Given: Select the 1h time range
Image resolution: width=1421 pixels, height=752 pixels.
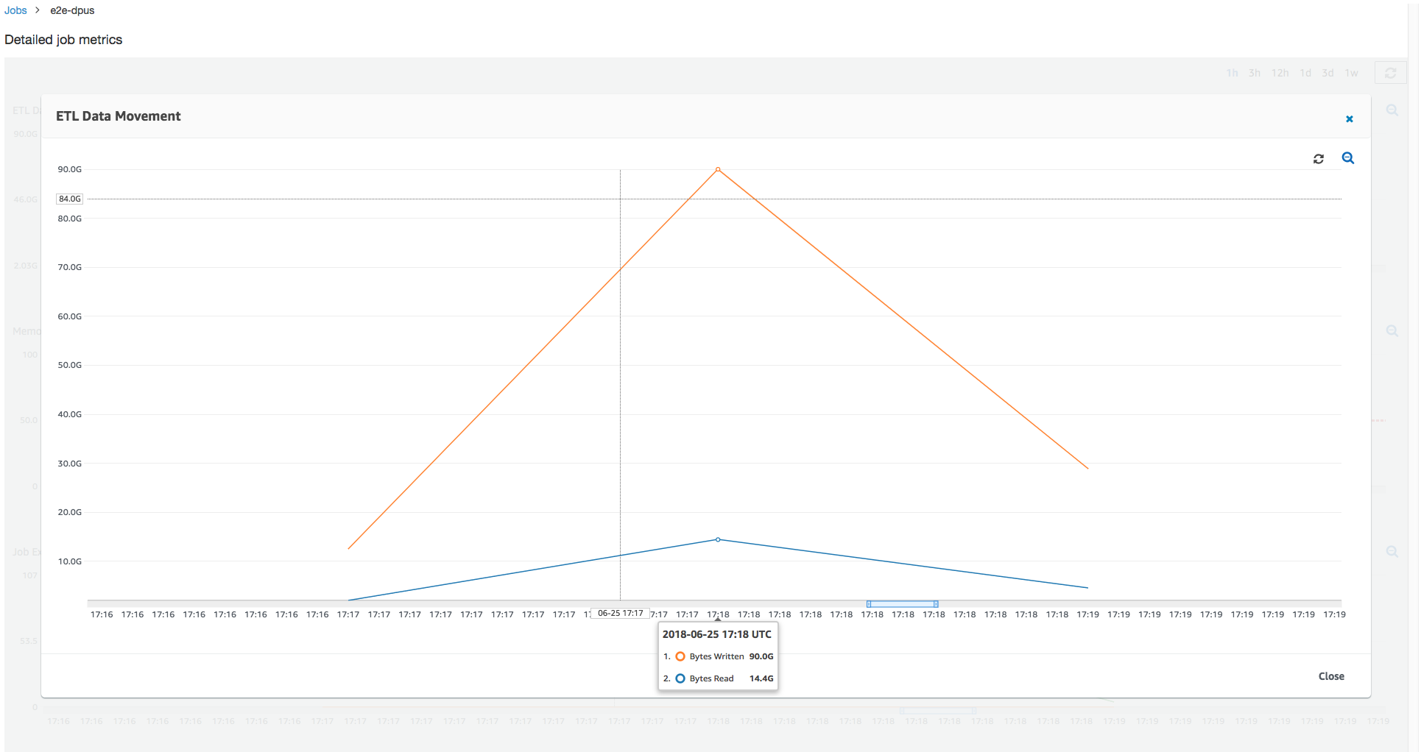Looking at the screenshot, I should [1232, 73].
